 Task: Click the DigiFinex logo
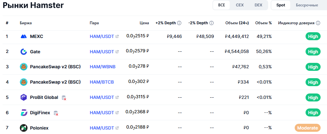point(24,113)
